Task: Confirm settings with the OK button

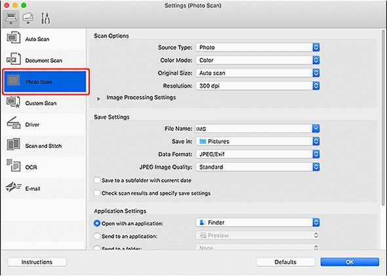Action: (x=350, y=262)
